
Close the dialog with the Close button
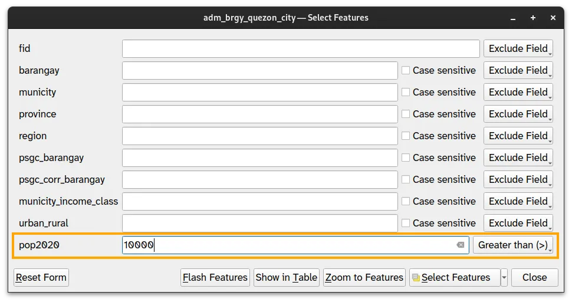coord(534,277)
